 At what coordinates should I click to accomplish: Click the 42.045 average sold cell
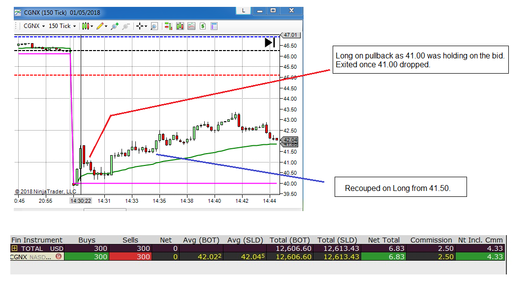(x=245, y=257)
